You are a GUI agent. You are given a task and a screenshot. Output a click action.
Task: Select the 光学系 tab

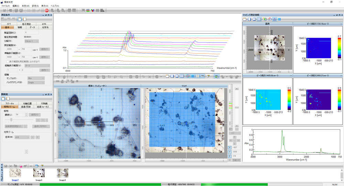pos(45,27)
